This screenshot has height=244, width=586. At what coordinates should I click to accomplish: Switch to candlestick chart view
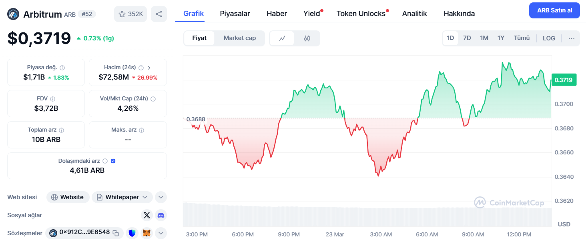click(307, 38)
